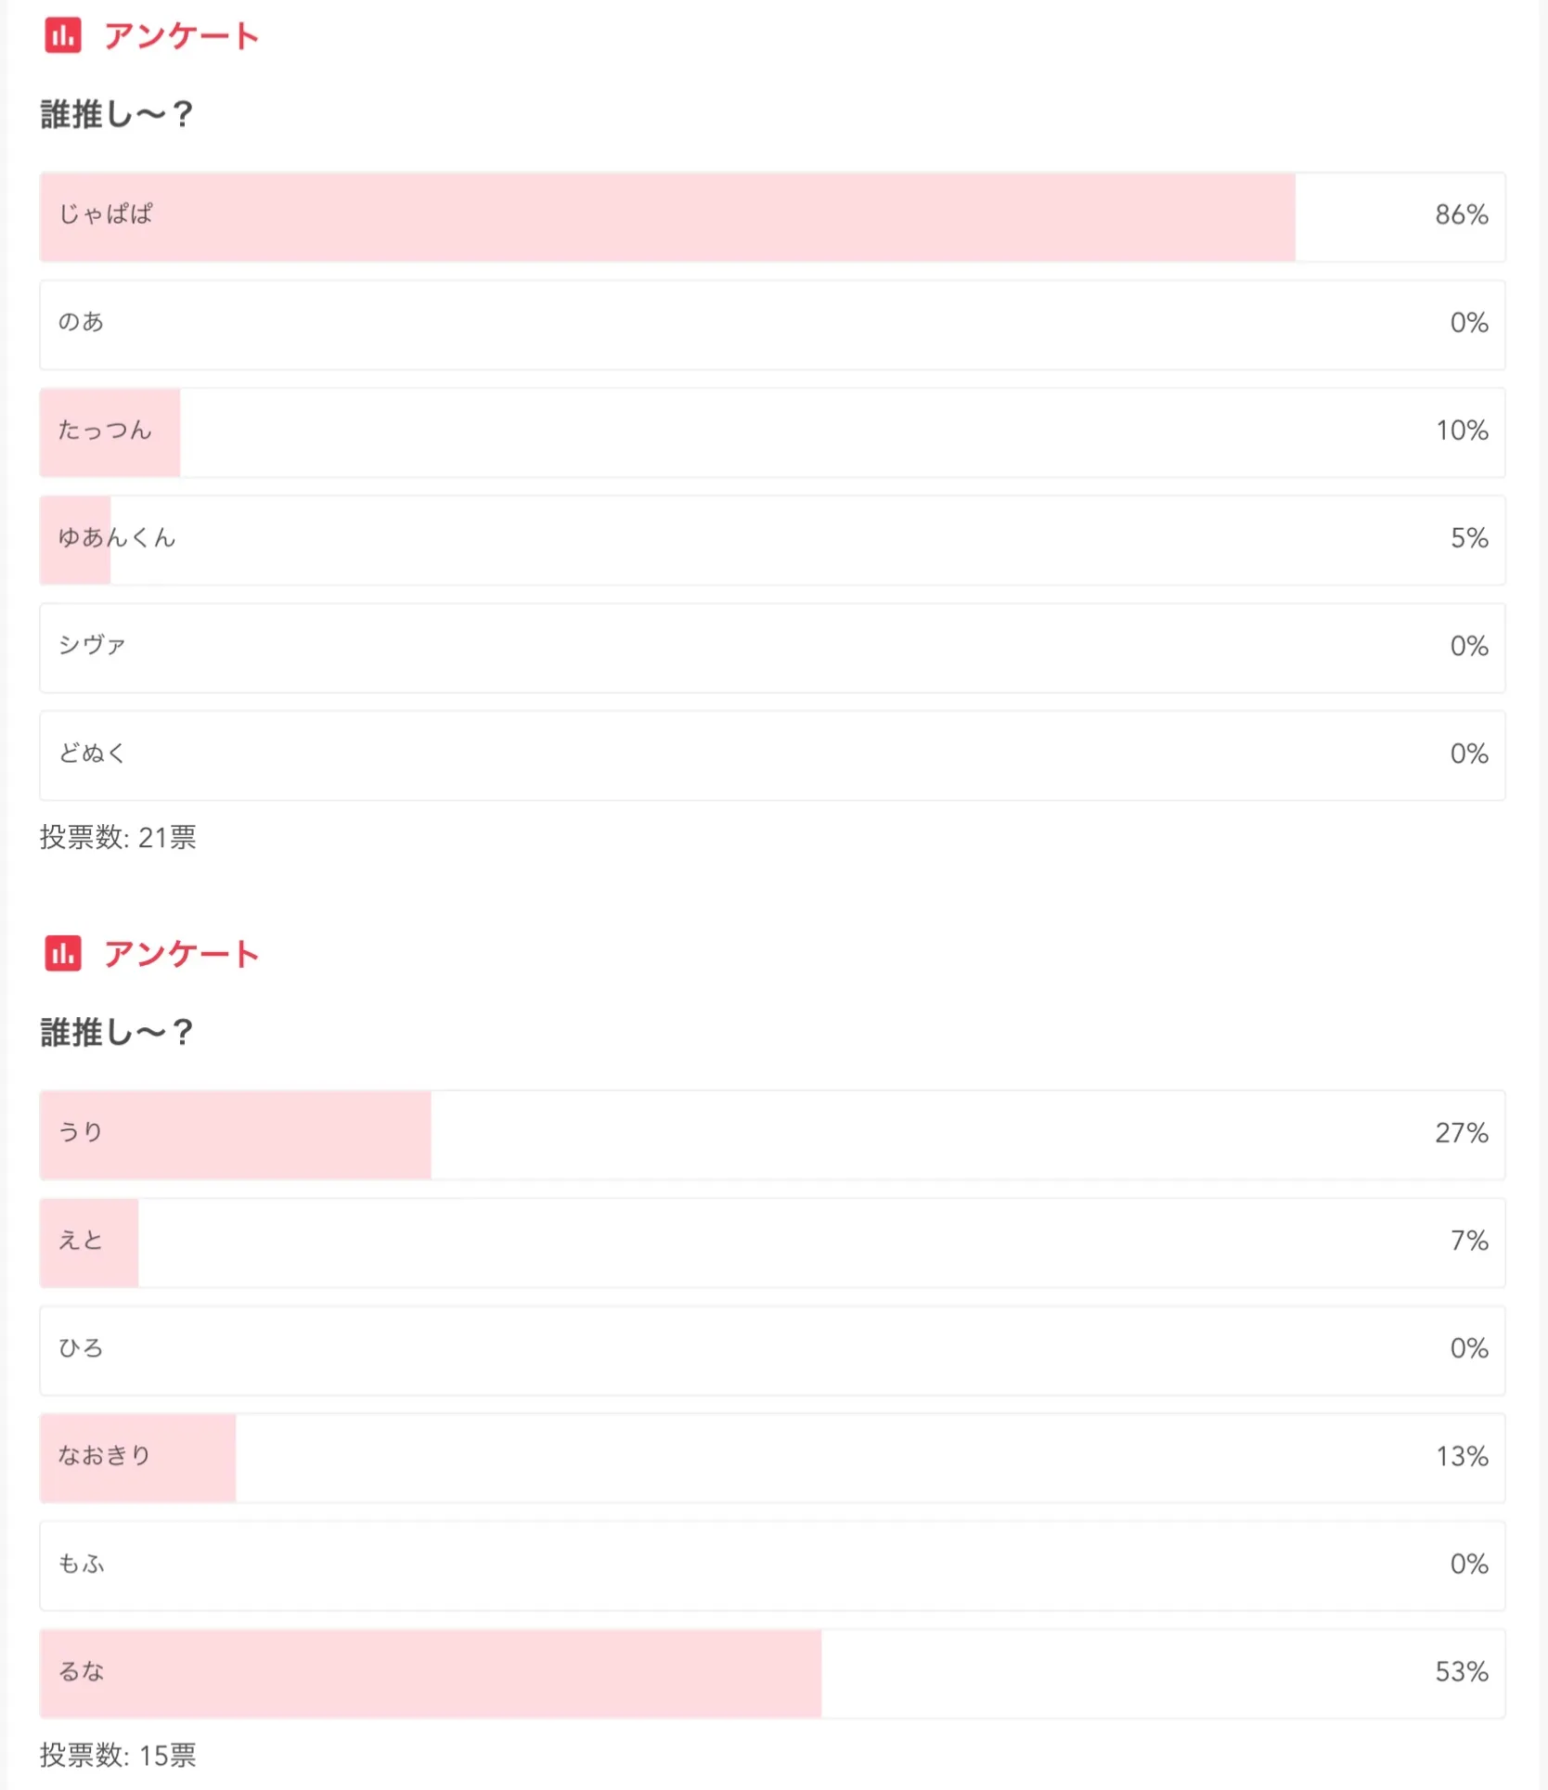This screenshot has width=1548, height=1790.
Task: Click the second アンケート poll chart icon
Action: click(x=63, y=953)
